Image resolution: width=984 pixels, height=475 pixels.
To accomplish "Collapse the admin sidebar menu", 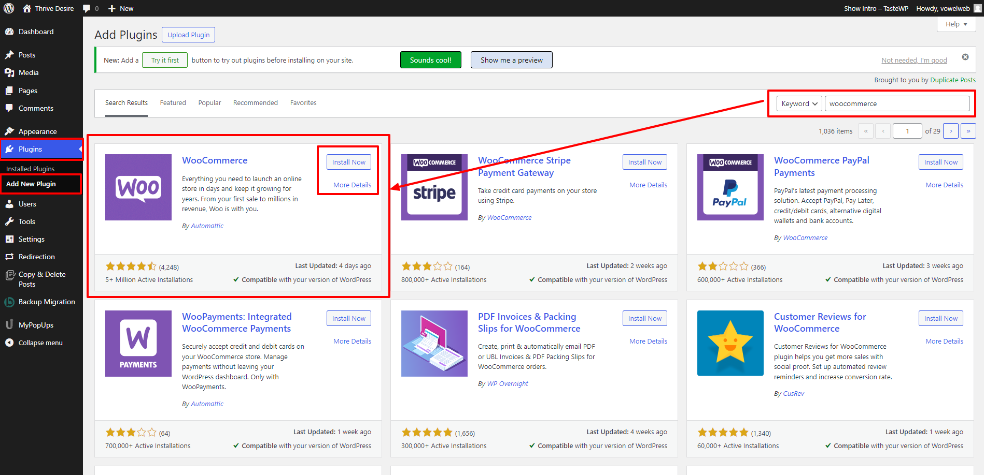I will click(41, 343).
